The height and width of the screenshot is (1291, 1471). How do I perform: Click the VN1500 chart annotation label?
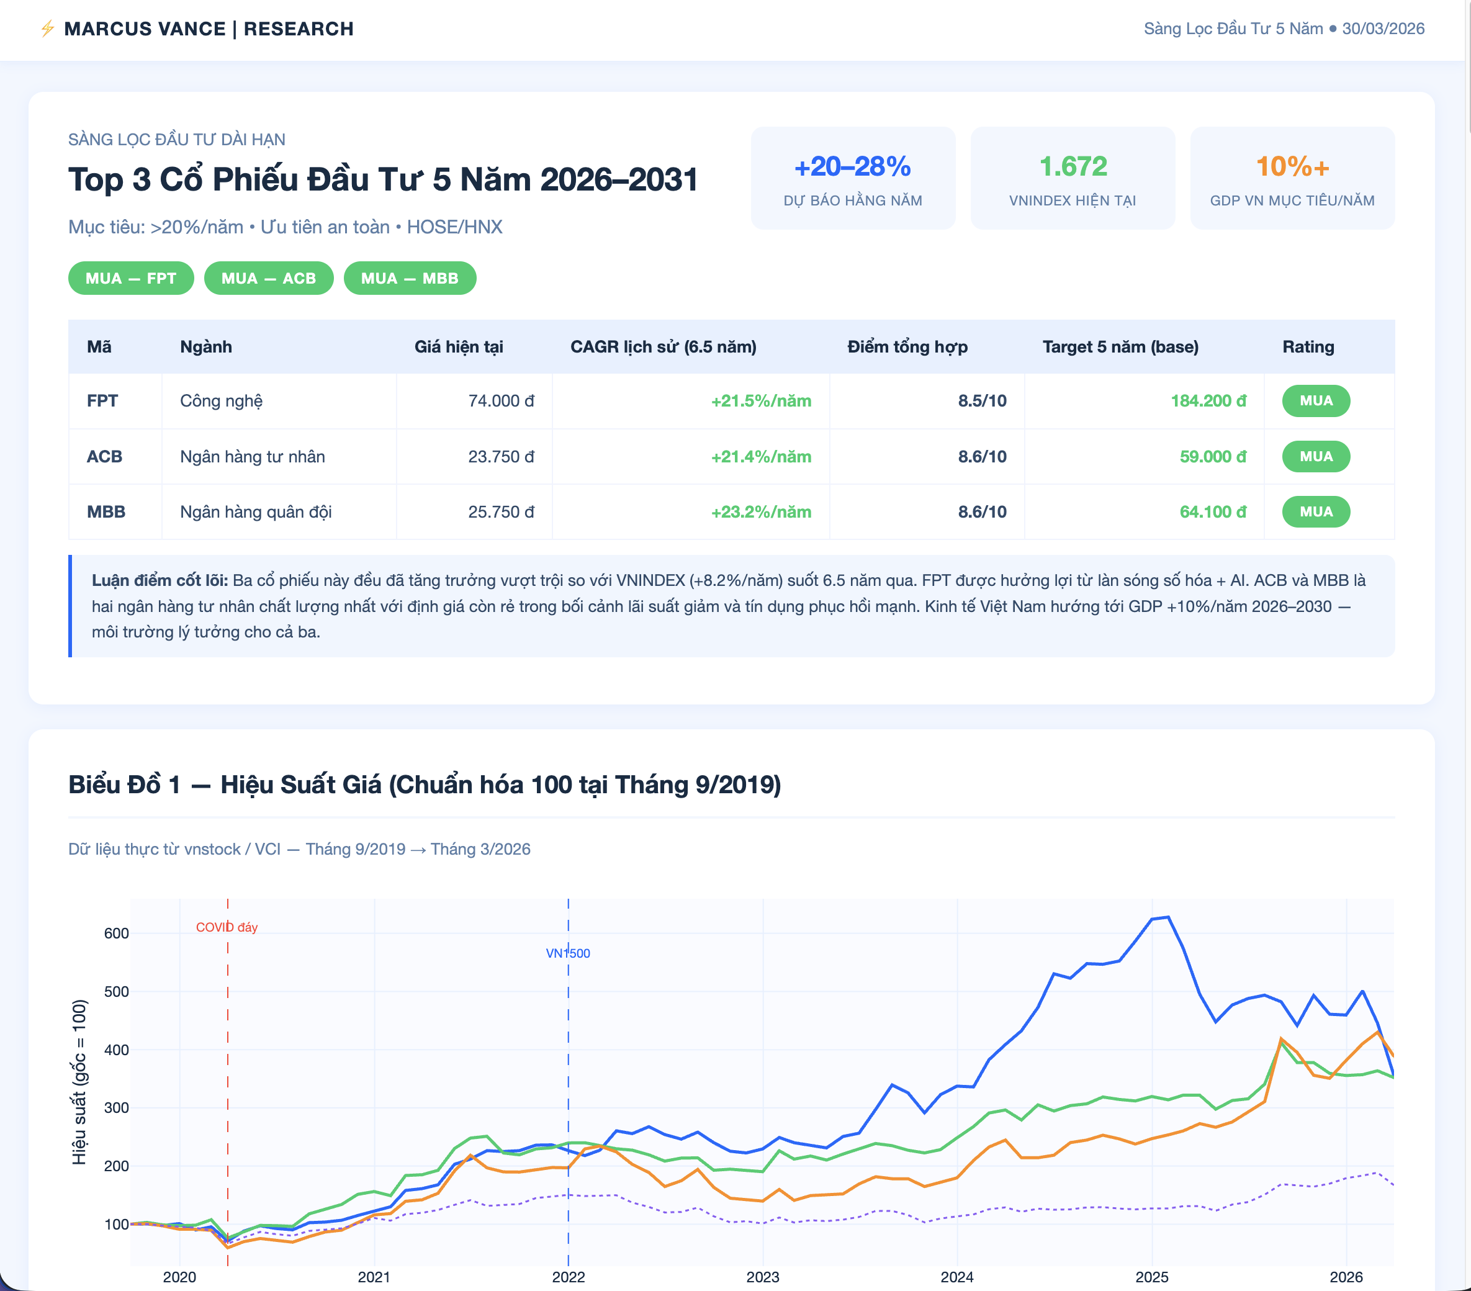click(568, 953)
